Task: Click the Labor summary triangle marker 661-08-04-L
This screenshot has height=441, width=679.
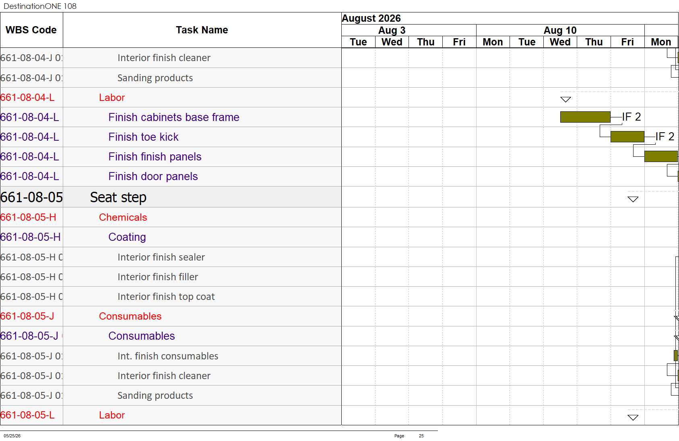Action: pos(565,99)
